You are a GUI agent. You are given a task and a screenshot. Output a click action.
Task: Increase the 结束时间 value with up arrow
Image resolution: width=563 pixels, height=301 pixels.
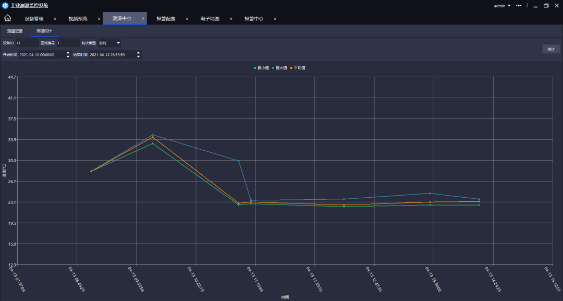tap(138, 53)
